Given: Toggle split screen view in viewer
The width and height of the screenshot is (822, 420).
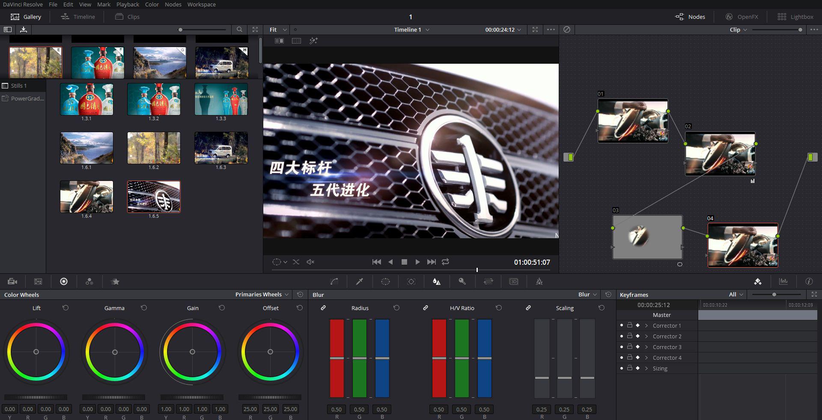Looking at the screenshot, I should coord(296,41).
